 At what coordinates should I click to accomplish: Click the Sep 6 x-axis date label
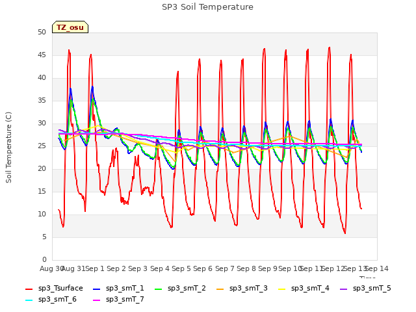click(x=203, y=268)
